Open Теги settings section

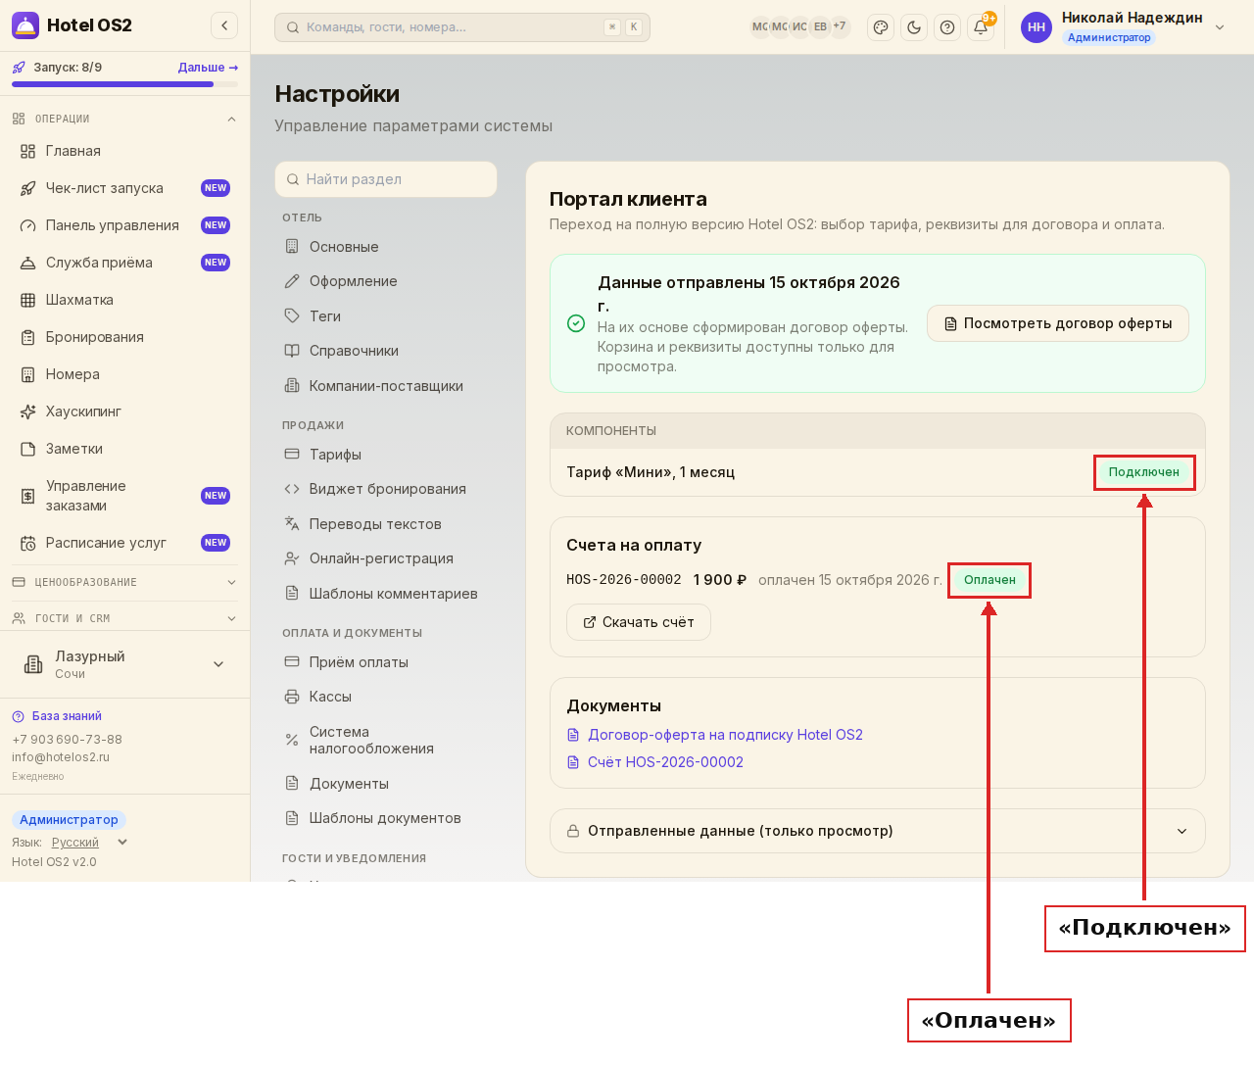click(386, 316)
